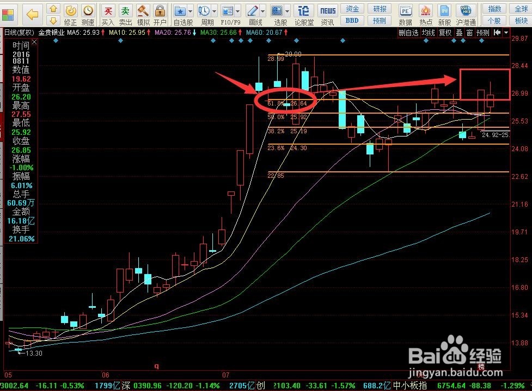Toggle 均线 moving average lines
532x391 pixels.
(x=429, y=33)
